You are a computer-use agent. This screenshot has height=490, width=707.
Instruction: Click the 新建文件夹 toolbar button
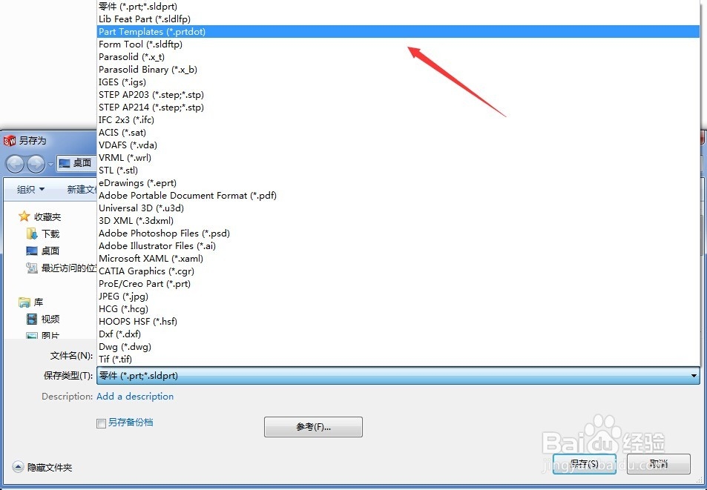tap(82, 190)
